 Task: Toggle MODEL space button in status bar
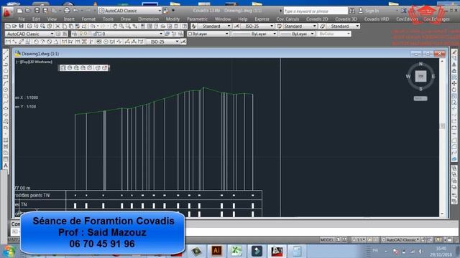tap(327, 240)
